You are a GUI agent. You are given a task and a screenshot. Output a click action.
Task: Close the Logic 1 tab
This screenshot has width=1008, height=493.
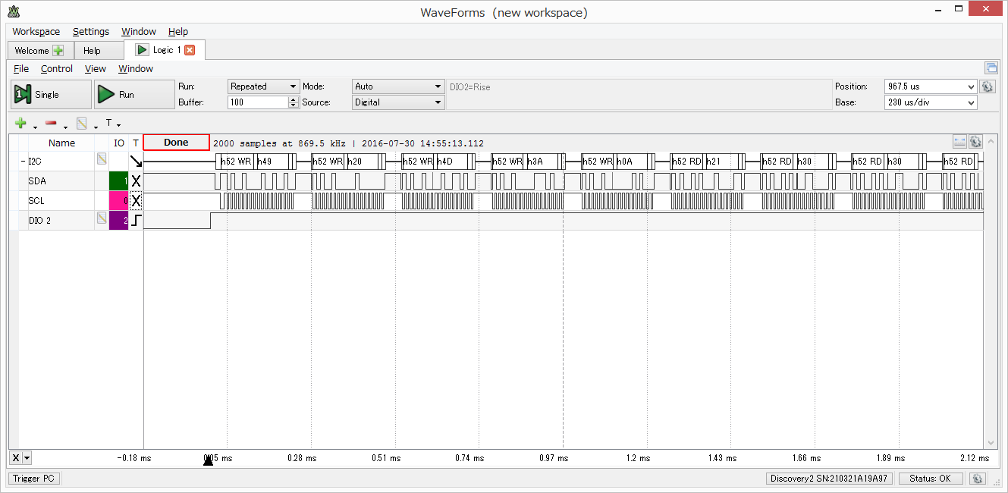click(190, 50)
